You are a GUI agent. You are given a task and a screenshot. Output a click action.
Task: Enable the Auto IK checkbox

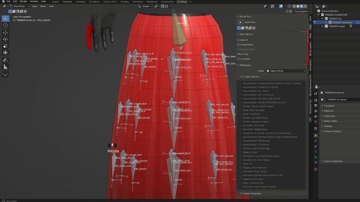coord(238,40)
